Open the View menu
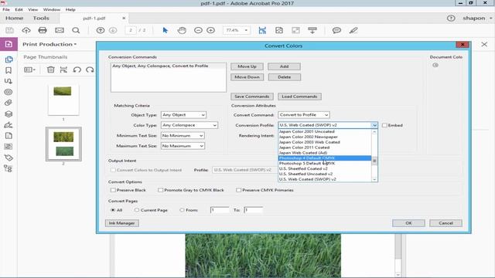The width and height of the screenshot is (495, 278). coord(32,9)
